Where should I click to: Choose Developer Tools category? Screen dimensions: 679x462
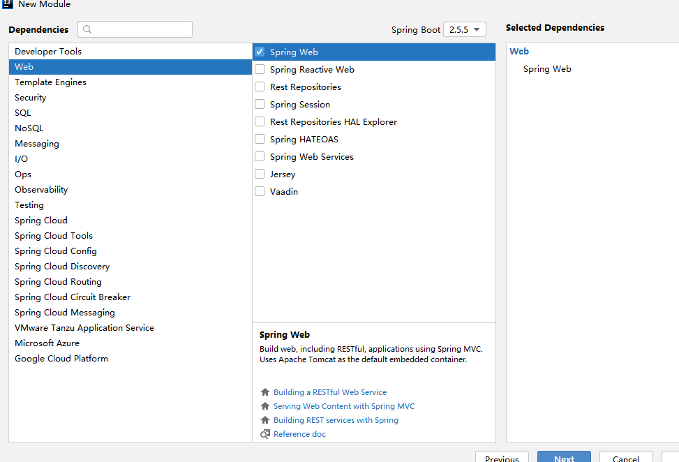pyautogui.click(x=48, y=52)
